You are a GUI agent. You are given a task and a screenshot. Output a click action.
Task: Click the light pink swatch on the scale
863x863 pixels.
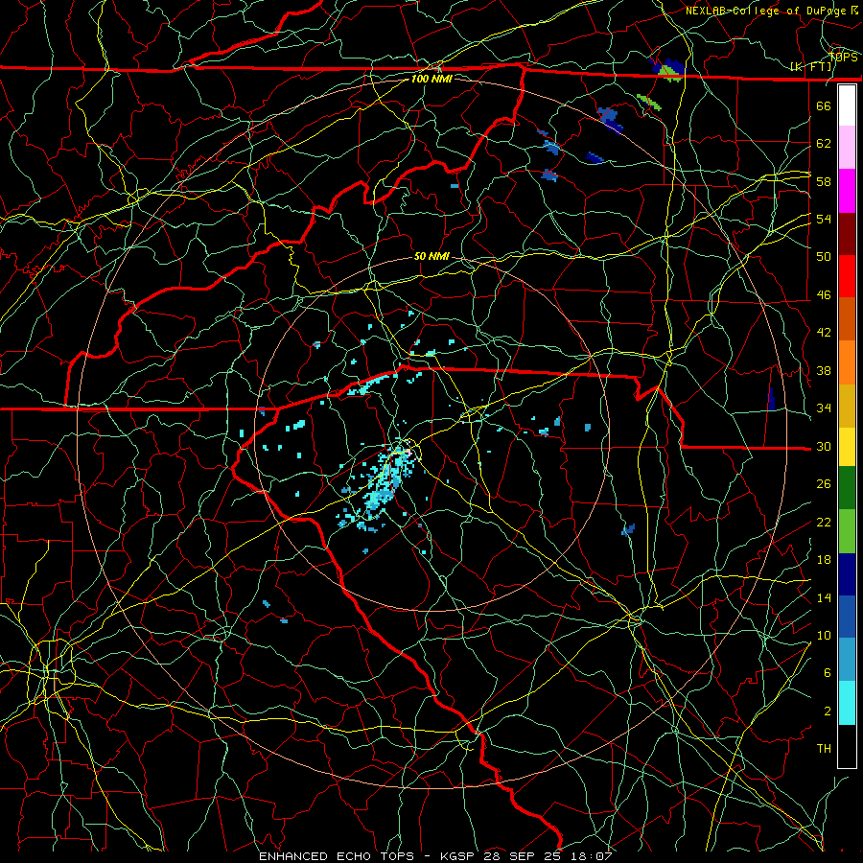847,148
